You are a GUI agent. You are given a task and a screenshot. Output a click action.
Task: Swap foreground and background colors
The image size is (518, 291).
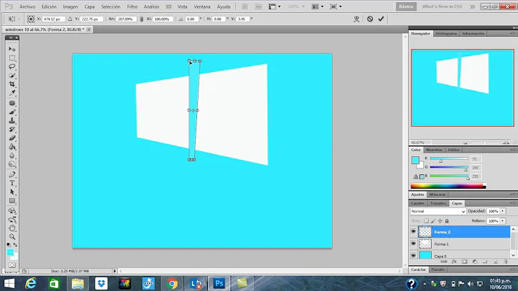coord(15,245)
